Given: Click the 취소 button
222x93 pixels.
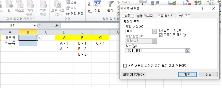Looking at the screenshot, I should 208,74.
